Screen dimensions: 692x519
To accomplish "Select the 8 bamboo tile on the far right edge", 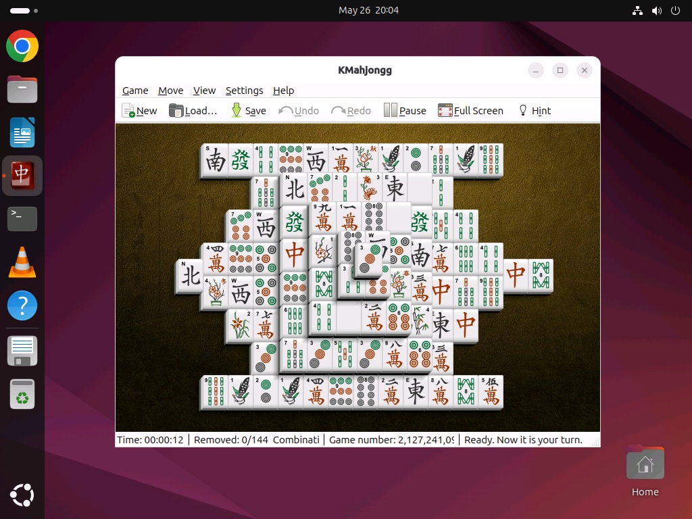I will [x=541, y=275].
